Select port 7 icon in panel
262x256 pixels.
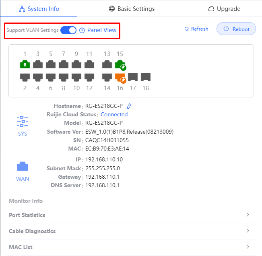(x=64, y=64)
